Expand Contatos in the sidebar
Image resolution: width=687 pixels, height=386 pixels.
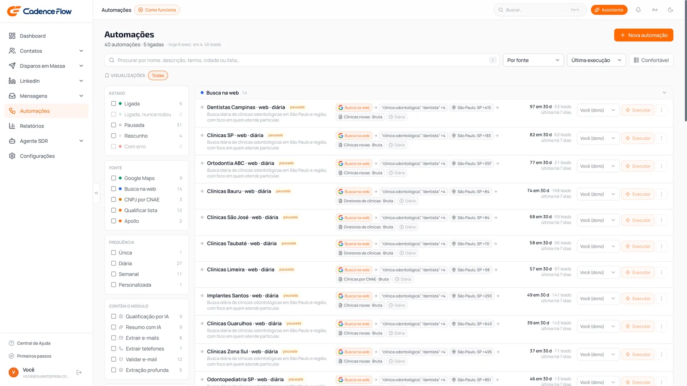pyautogui.click(x=46, y=51)
